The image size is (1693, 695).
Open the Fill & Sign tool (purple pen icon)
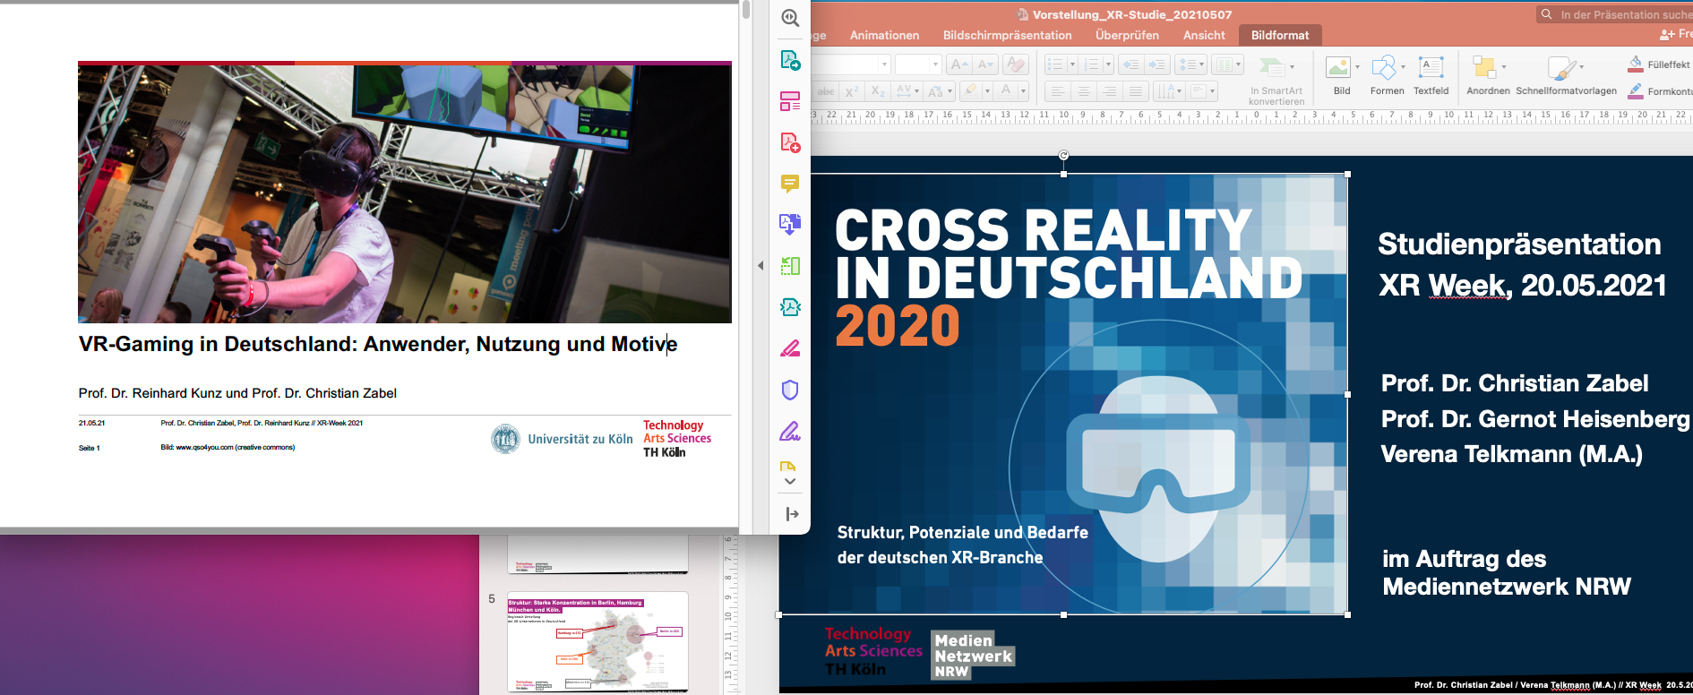coord(790,431)
